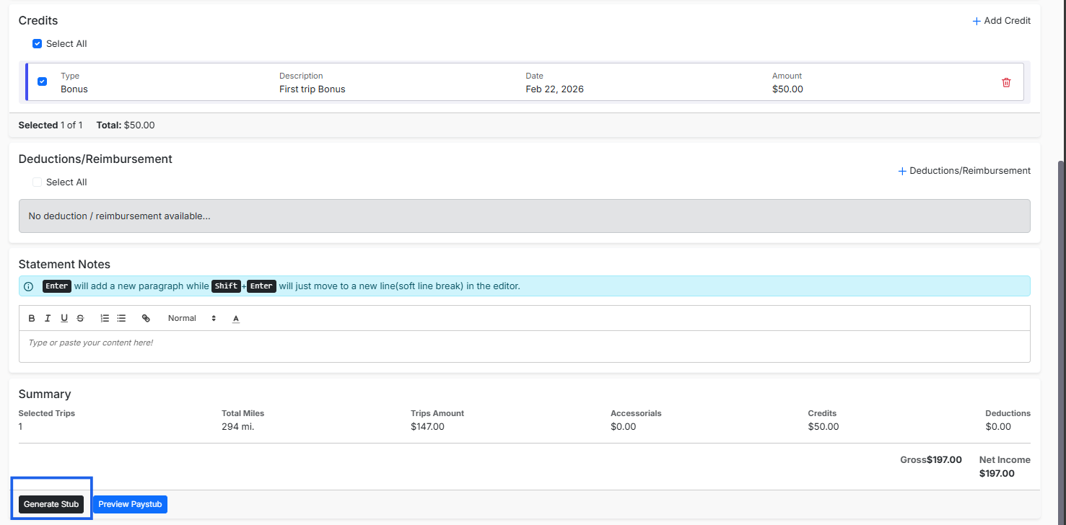This screenshot has width=1066, height=525.
Task: Click plus icon beside Add Credit
Action: (977, 21)
